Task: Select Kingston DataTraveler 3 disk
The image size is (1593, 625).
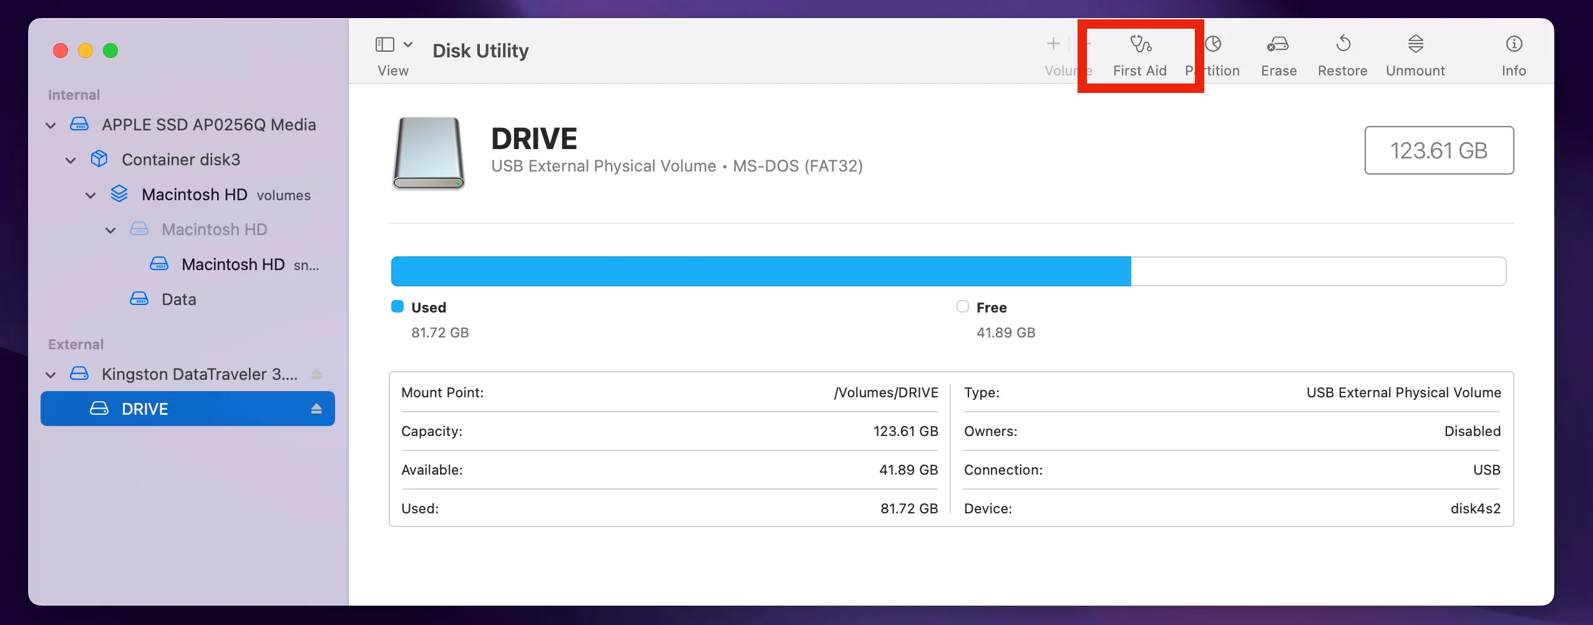Action: pyautogui.click(x=187, y=374)
